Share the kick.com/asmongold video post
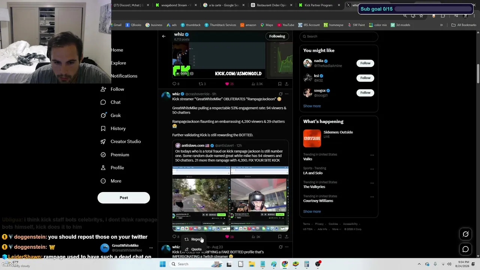This screenshot has width=480, height=270. [x=286, y=84]
